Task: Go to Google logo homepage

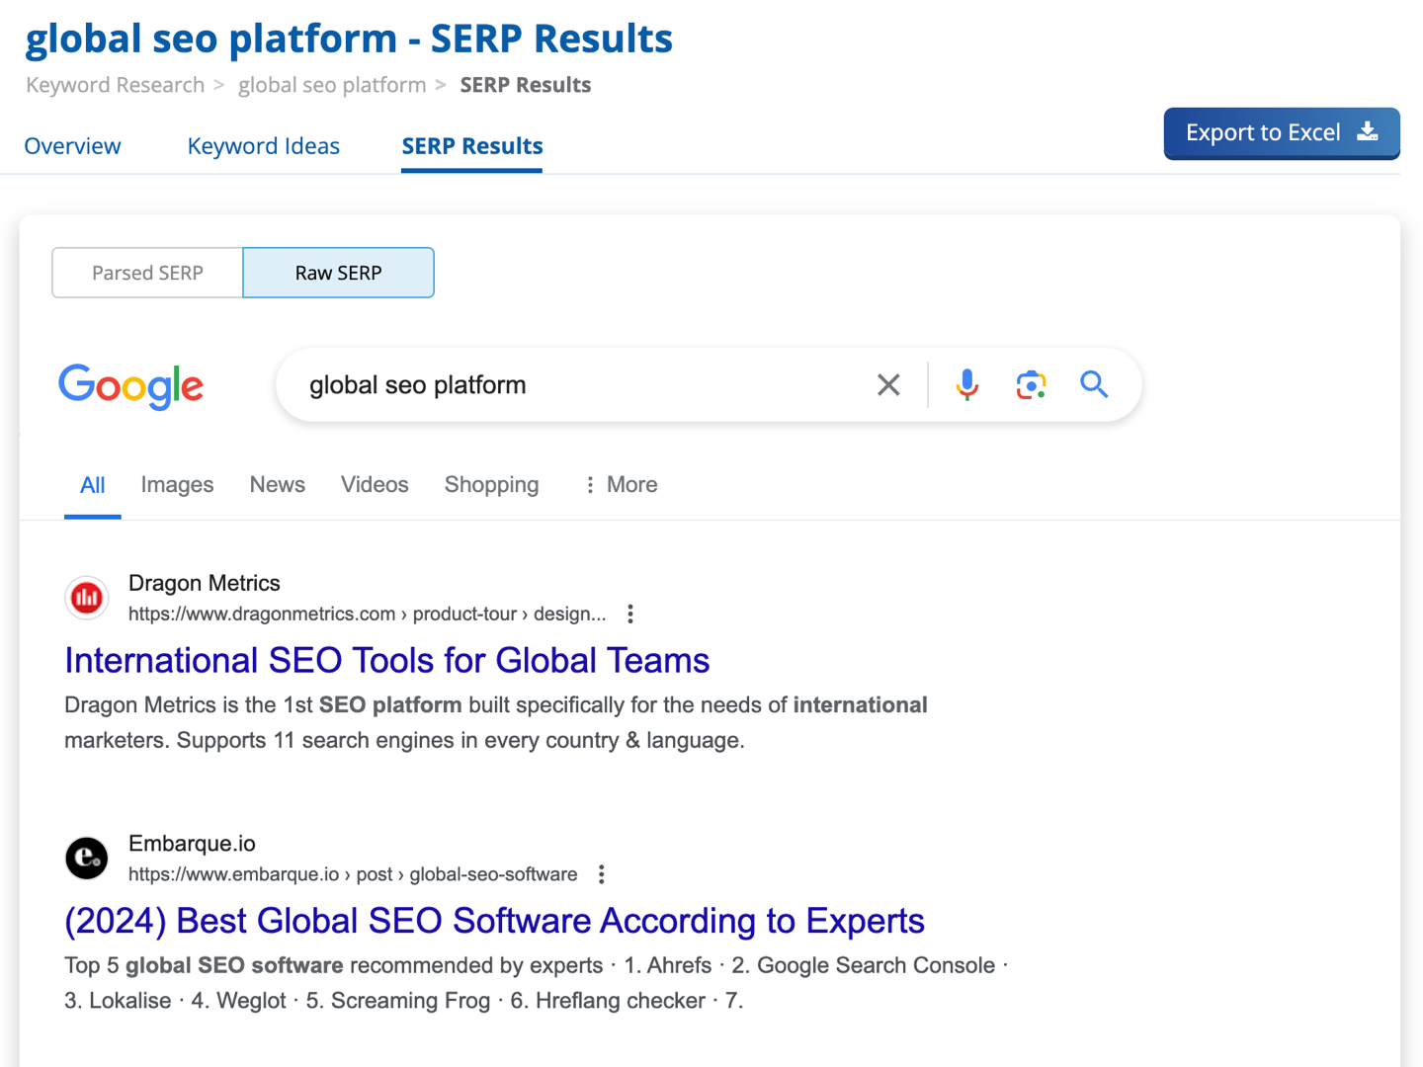Action: tap(131, 386)
